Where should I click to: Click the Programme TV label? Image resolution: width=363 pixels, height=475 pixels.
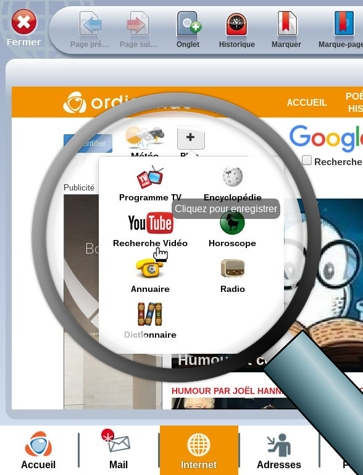[x=150, y=197]
